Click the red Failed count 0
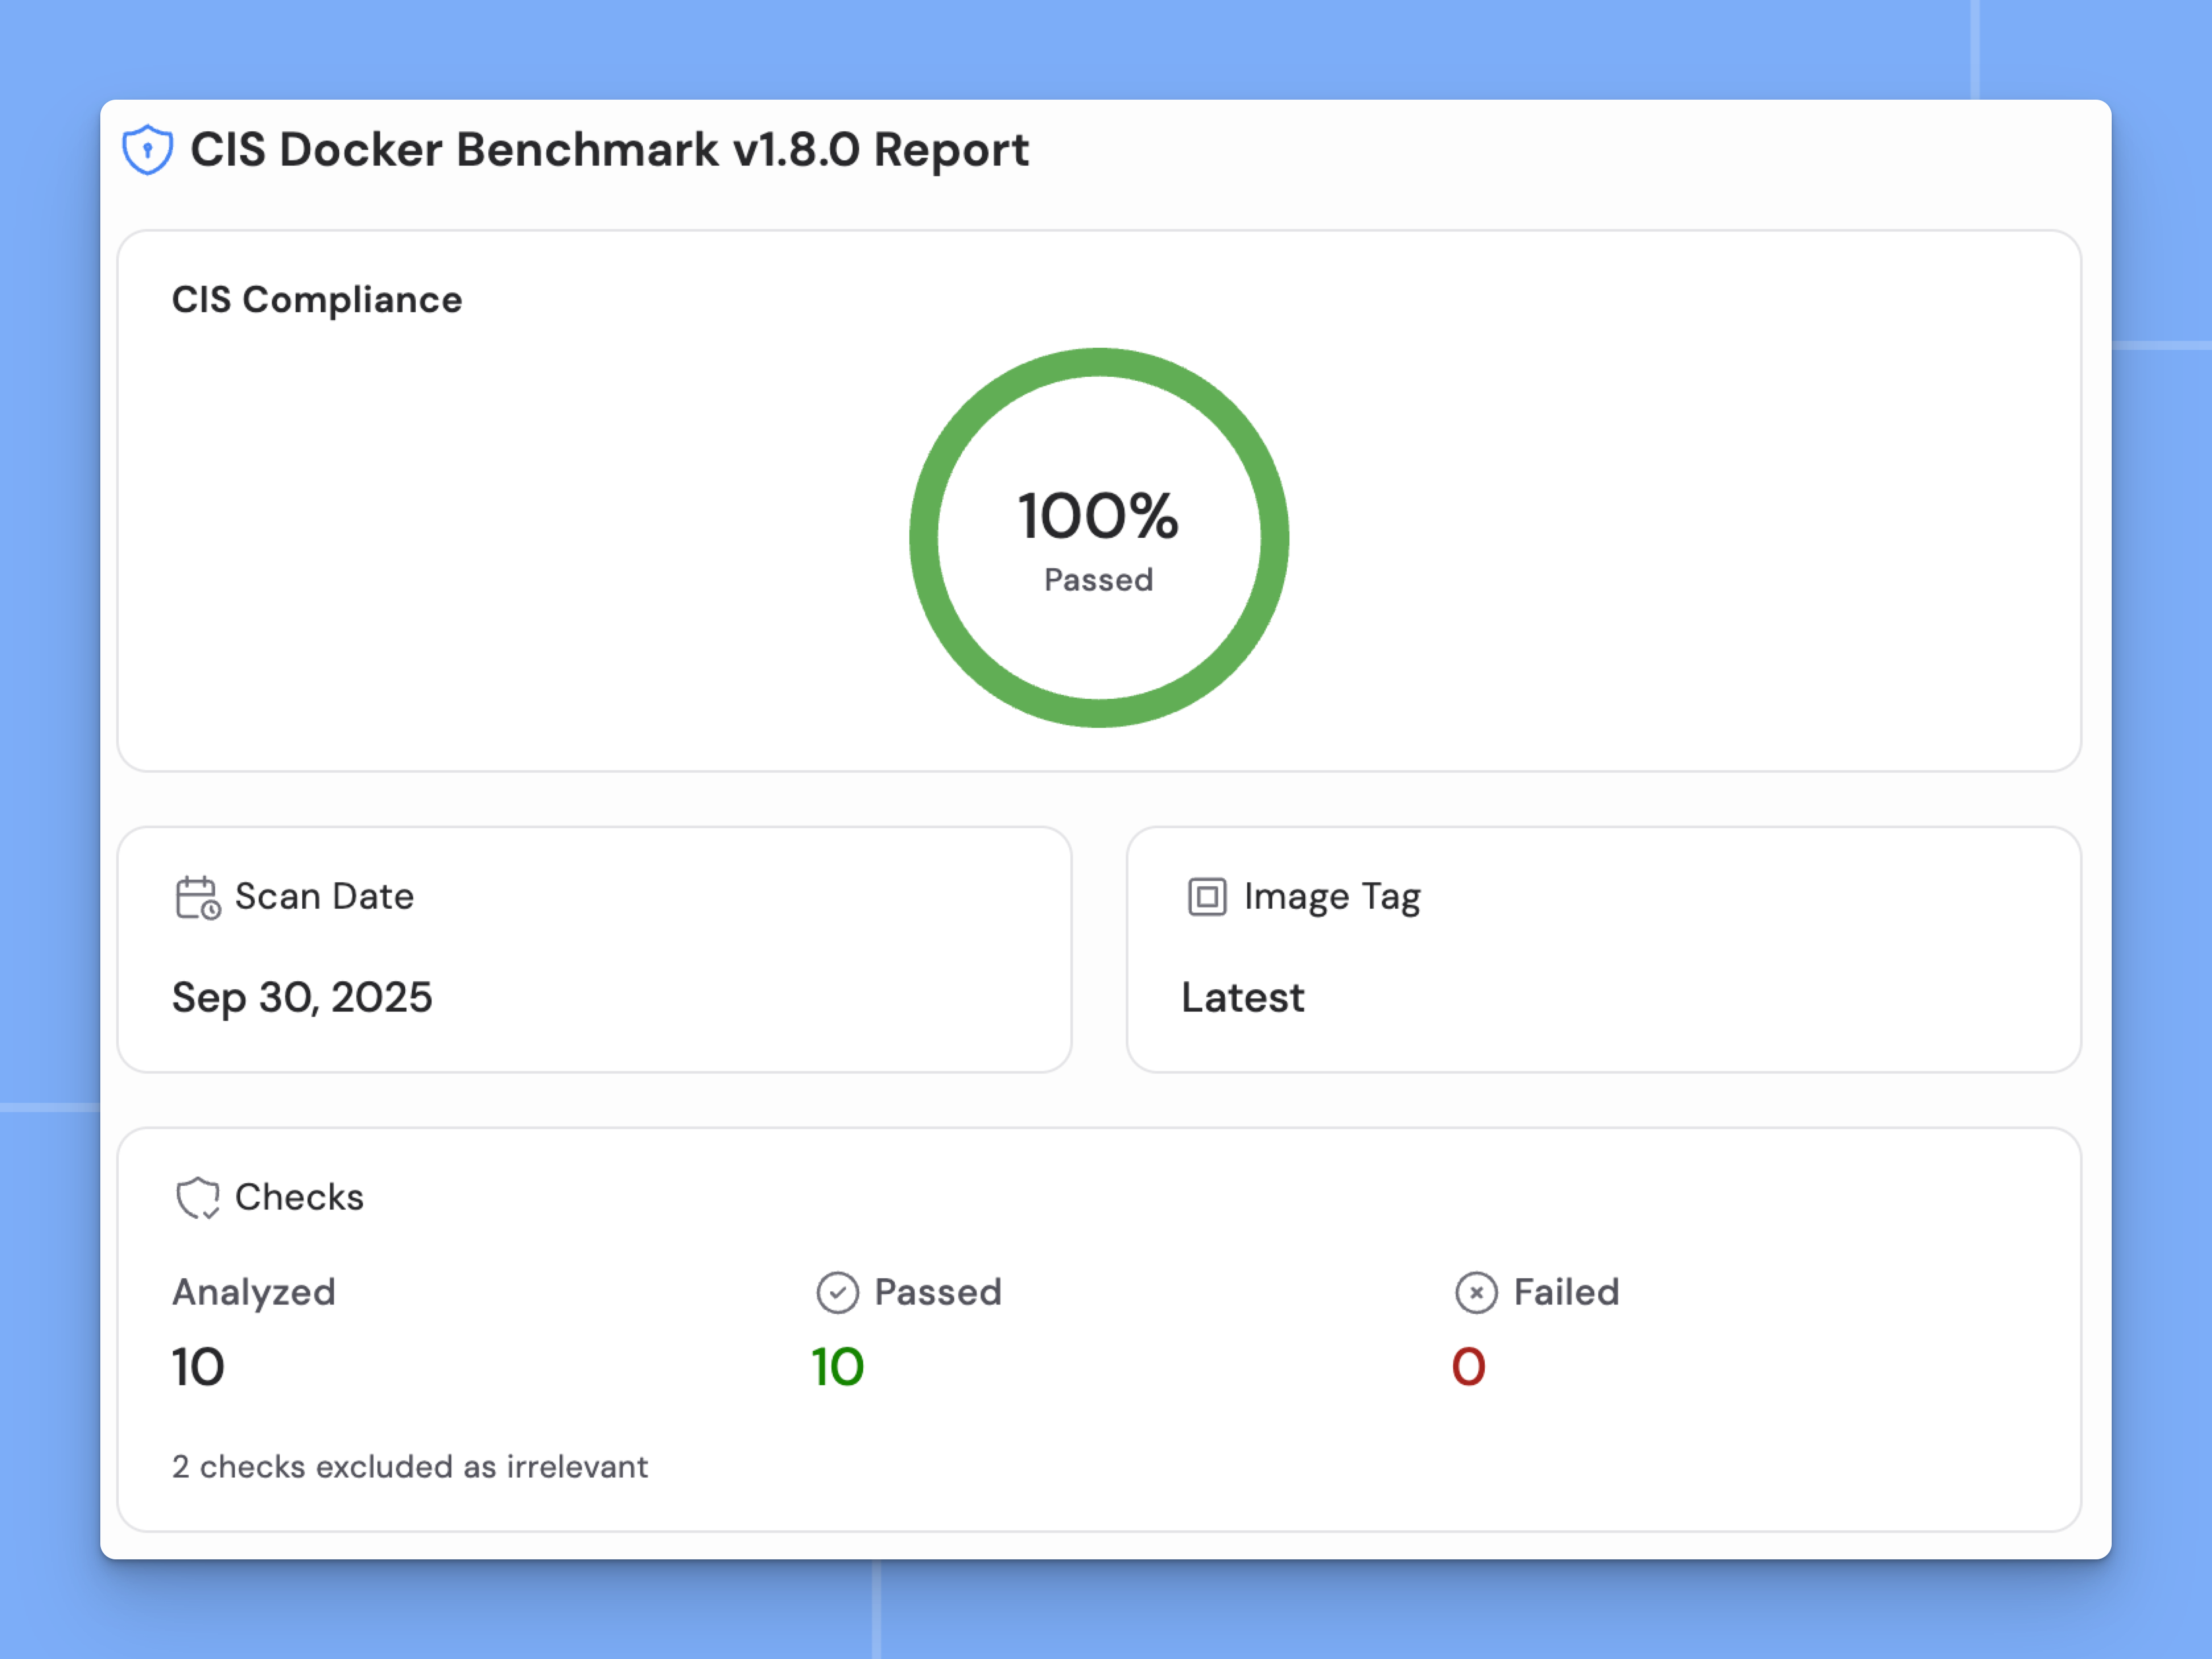 (1468, 1367)
